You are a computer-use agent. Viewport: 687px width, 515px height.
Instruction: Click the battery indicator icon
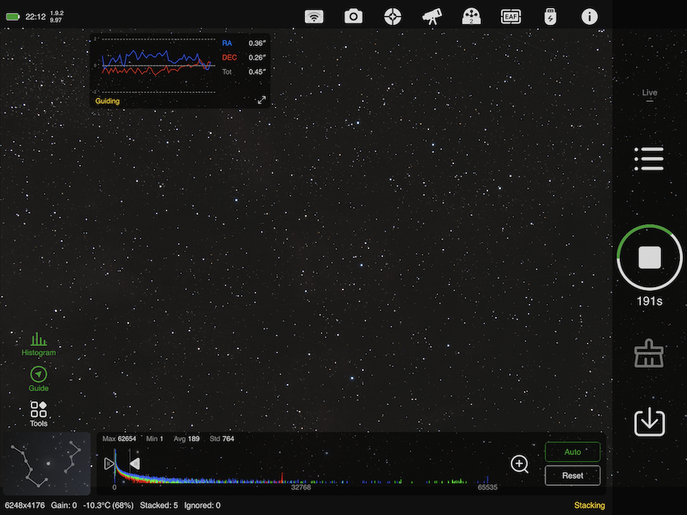click(13, 17)
